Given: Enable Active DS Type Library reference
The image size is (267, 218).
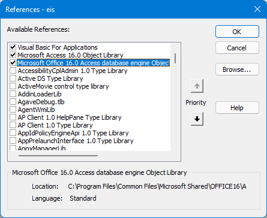Looking at the screenshot, I should coord(13,78).
